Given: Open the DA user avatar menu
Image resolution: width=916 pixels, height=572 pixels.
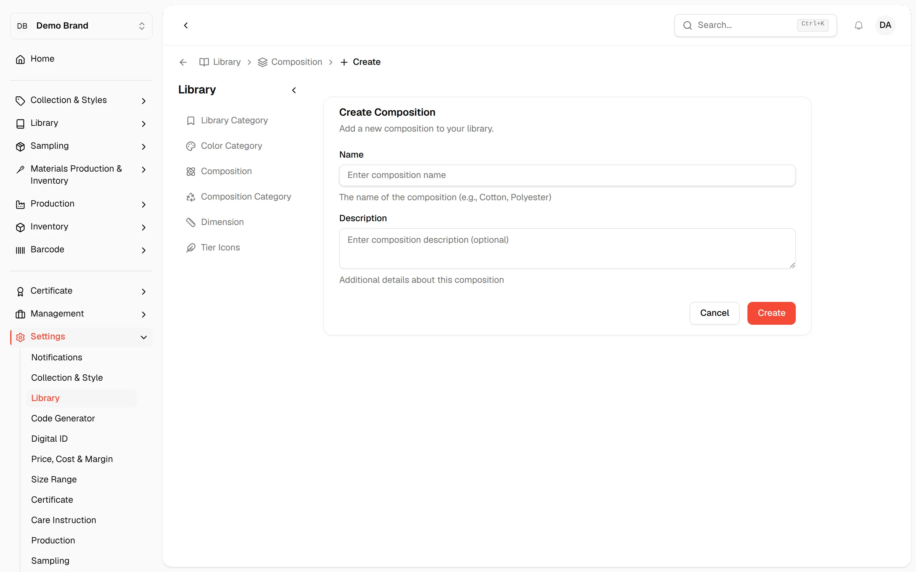Looking at the screenshot, I should (885, 25).
